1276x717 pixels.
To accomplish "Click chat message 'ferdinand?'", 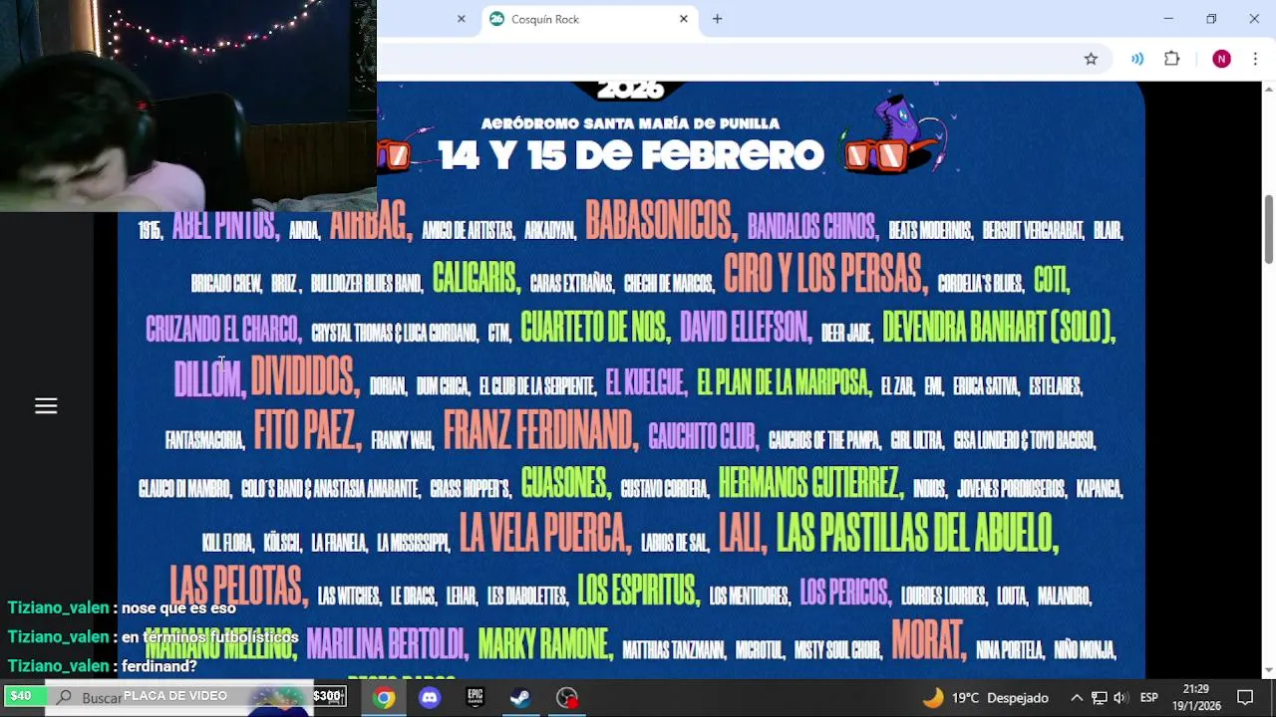I will [x=159, y=666].
